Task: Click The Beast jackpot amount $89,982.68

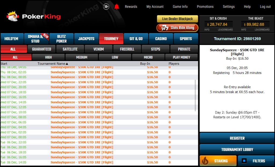Action: (255, 24)
